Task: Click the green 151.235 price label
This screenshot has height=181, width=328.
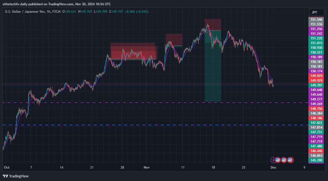Action: [x=316, y=38]
